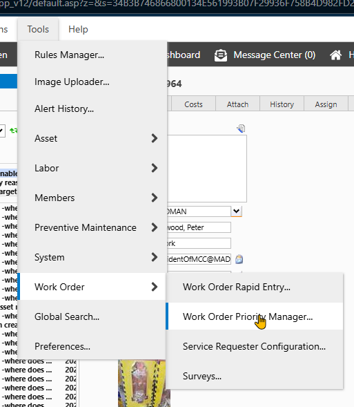Image resolution: width=354 pixels, height=407 pixels.
Task: Click the yellow image thumbnail at the bottom
Action: (144, 383)
